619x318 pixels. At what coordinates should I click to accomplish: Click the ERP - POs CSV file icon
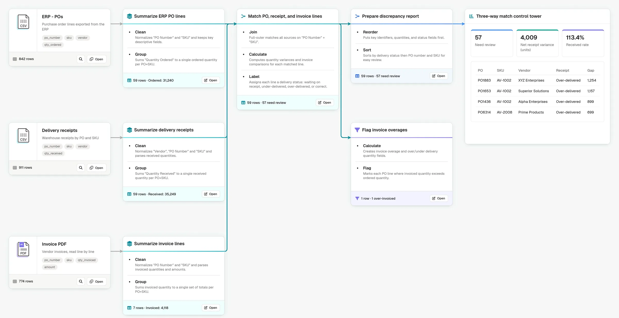coord(23,22)
